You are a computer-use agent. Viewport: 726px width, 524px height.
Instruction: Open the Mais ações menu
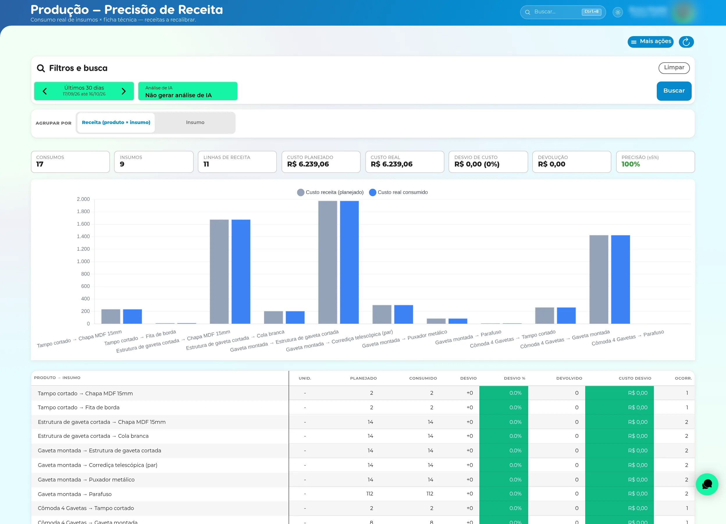click(x=650, y=42)
